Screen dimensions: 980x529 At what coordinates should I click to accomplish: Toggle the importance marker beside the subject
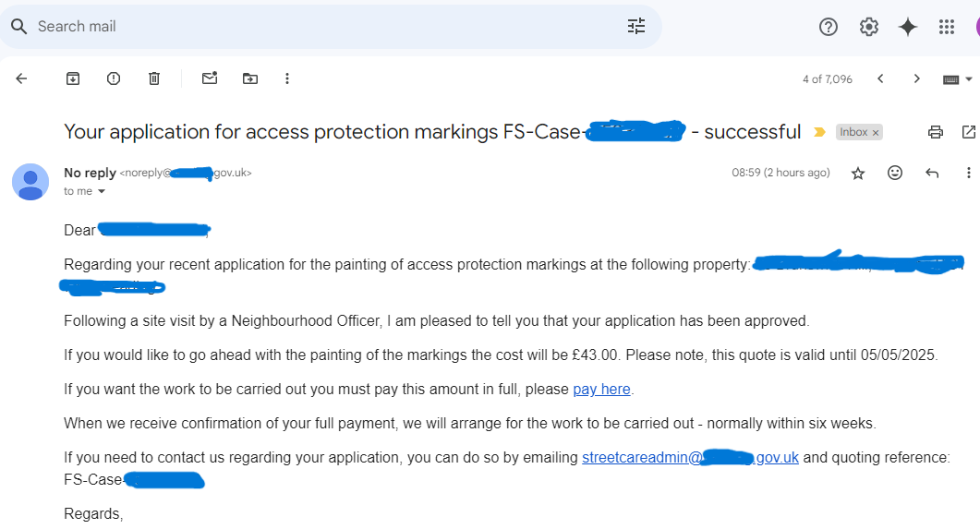(x=818, y=132)
